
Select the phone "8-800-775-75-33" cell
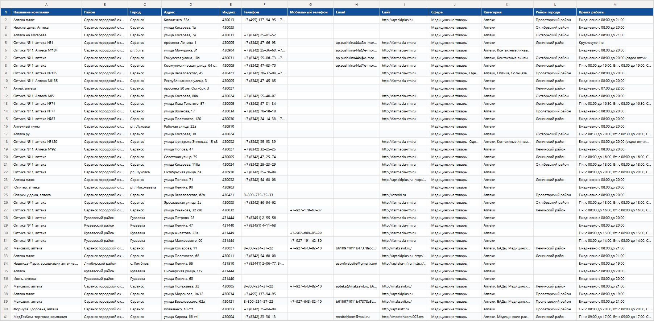click(264, 195)
